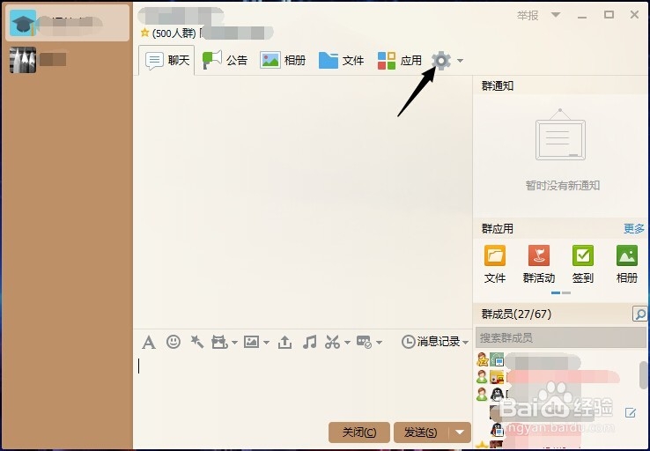Click the grey second page indicator dot
The image size is (650, 451).
[x=566, y=292]
